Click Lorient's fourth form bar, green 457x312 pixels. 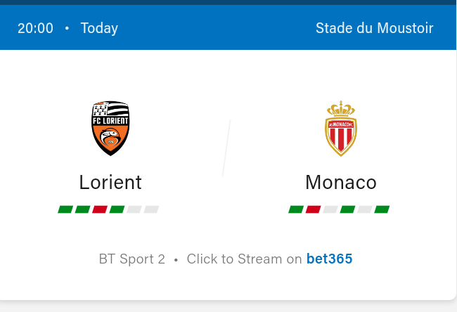(x=117, y=209)
